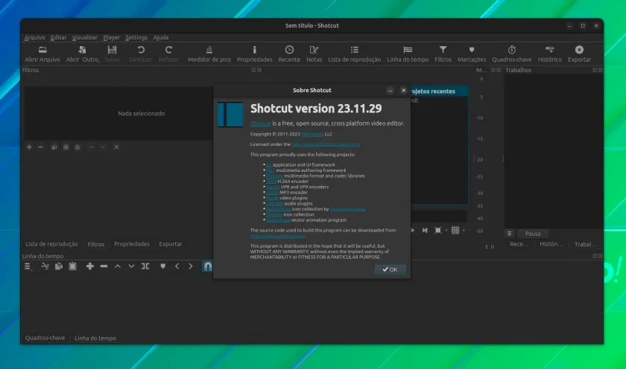The width and height of the screenshot is (626, 369).
Task: Click the Meltytech link in copyright line
Action: [312, 135]
